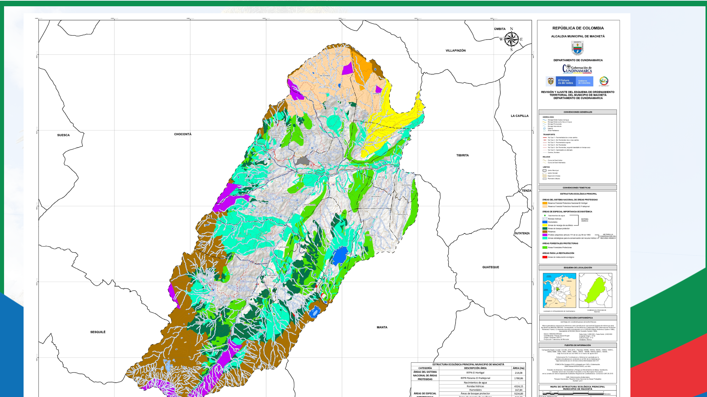
Task: Click the Gobernación de Cundinamarca logo
Action: tap(577, 69)
